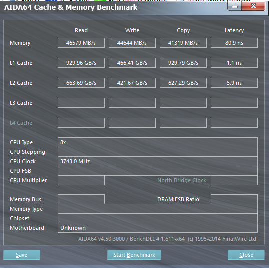Select the CPU Clock 3743.0 MHz field
Image resolution: width=269 pixels, height=268 pixels.
158,161
